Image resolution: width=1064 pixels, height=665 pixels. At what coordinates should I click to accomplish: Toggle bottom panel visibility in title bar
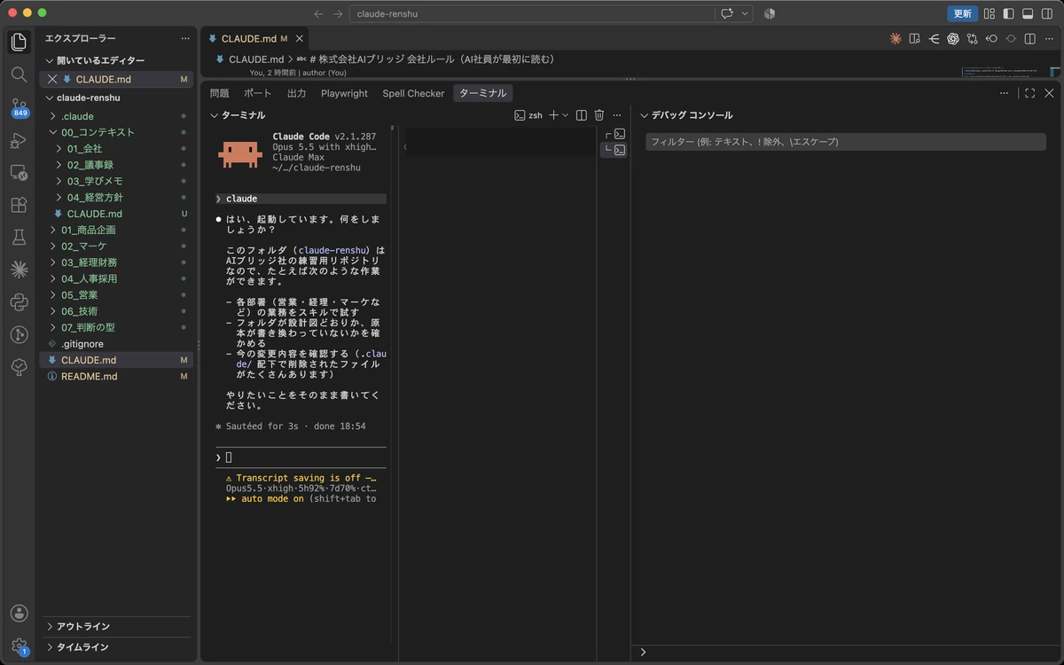tap(1028, 13)
